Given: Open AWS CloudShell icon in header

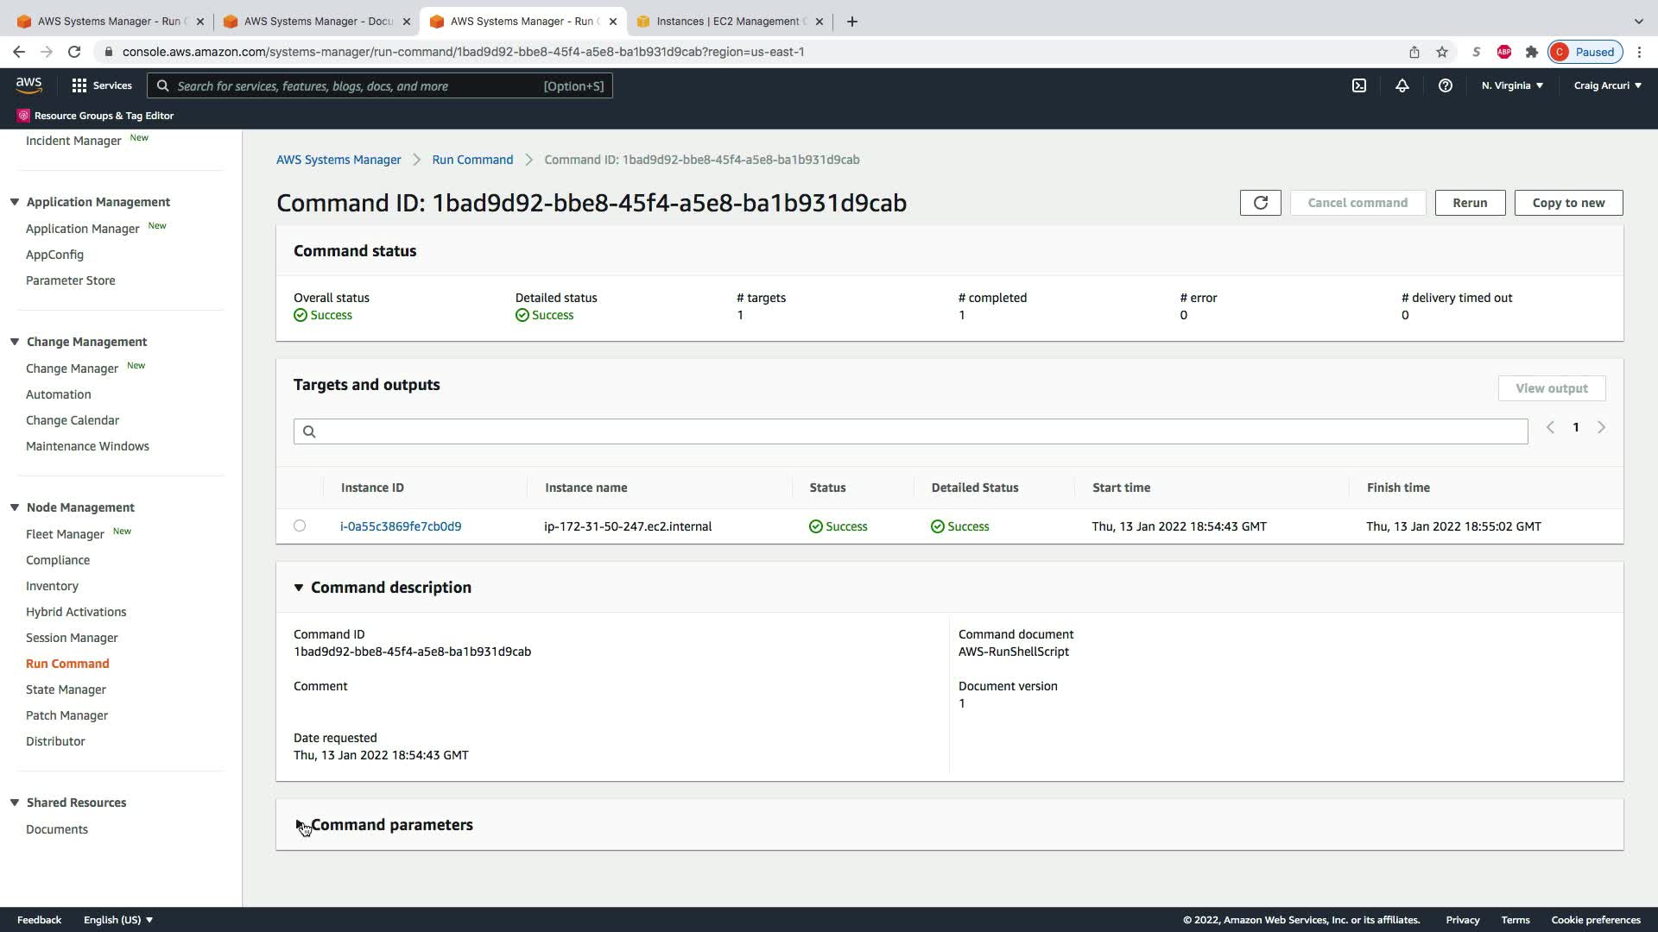Looking at the screenshot, I should click(x=1358, y=85).
